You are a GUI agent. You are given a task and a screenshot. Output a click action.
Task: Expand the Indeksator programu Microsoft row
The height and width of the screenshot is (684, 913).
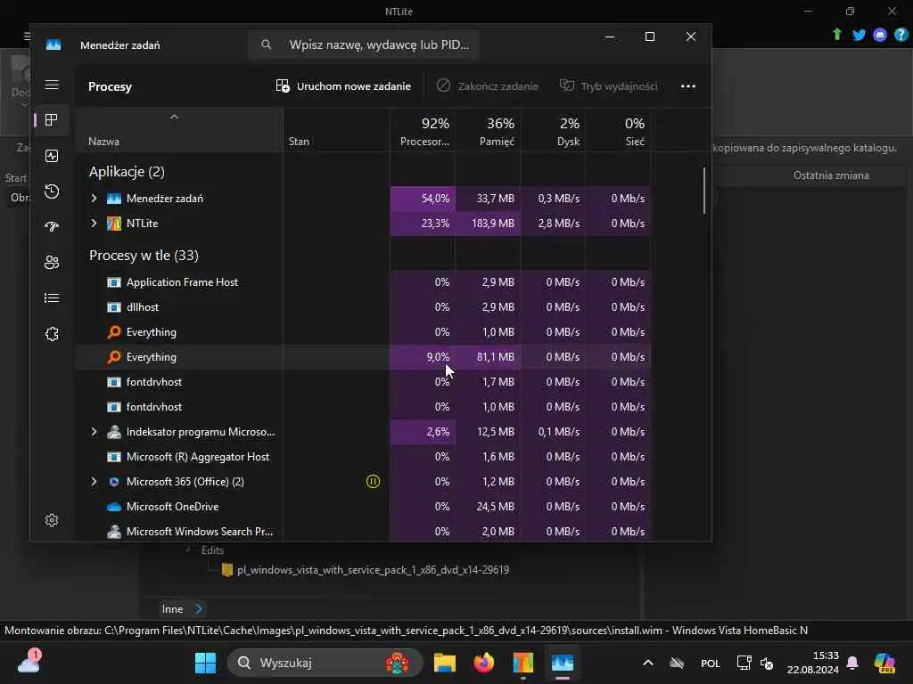(x=94, y=432)
